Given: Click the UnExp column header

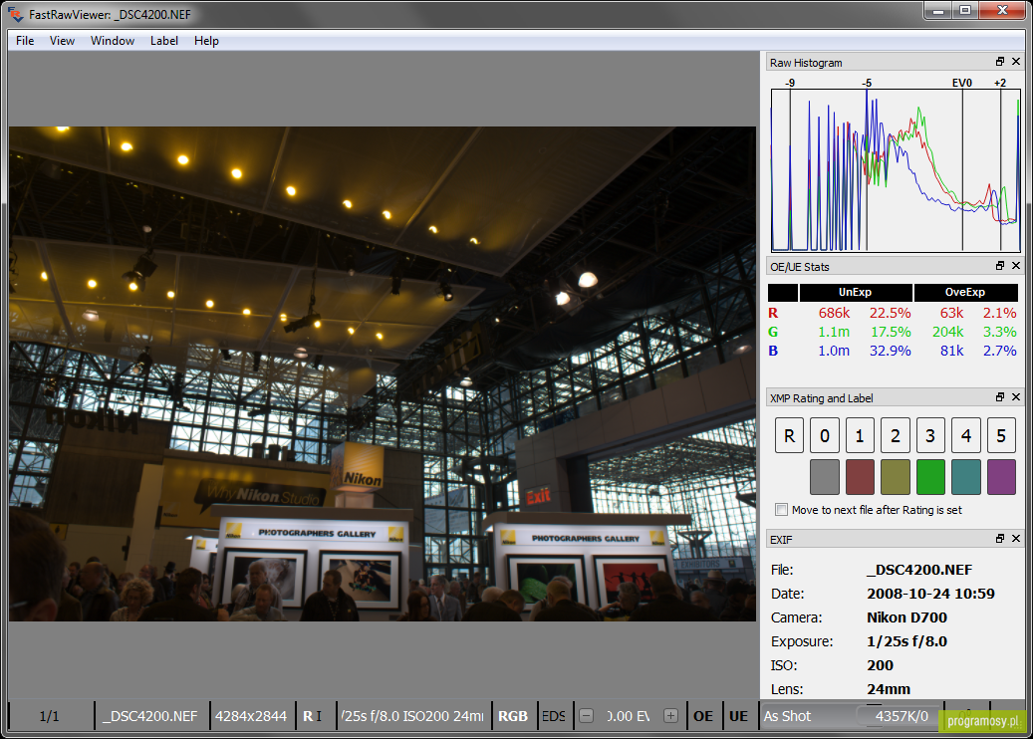Looking at the screenshot, I should [x=856, y=293].
